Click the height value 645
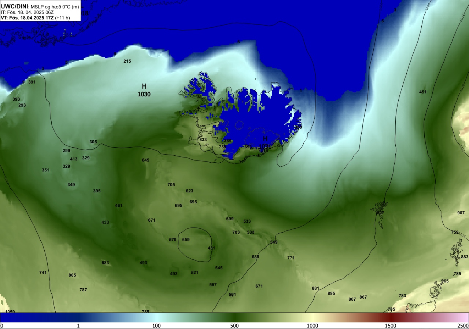 point(145,160)
